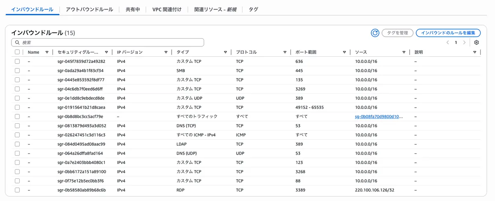Sort by Name column arrow

[47, 52]
